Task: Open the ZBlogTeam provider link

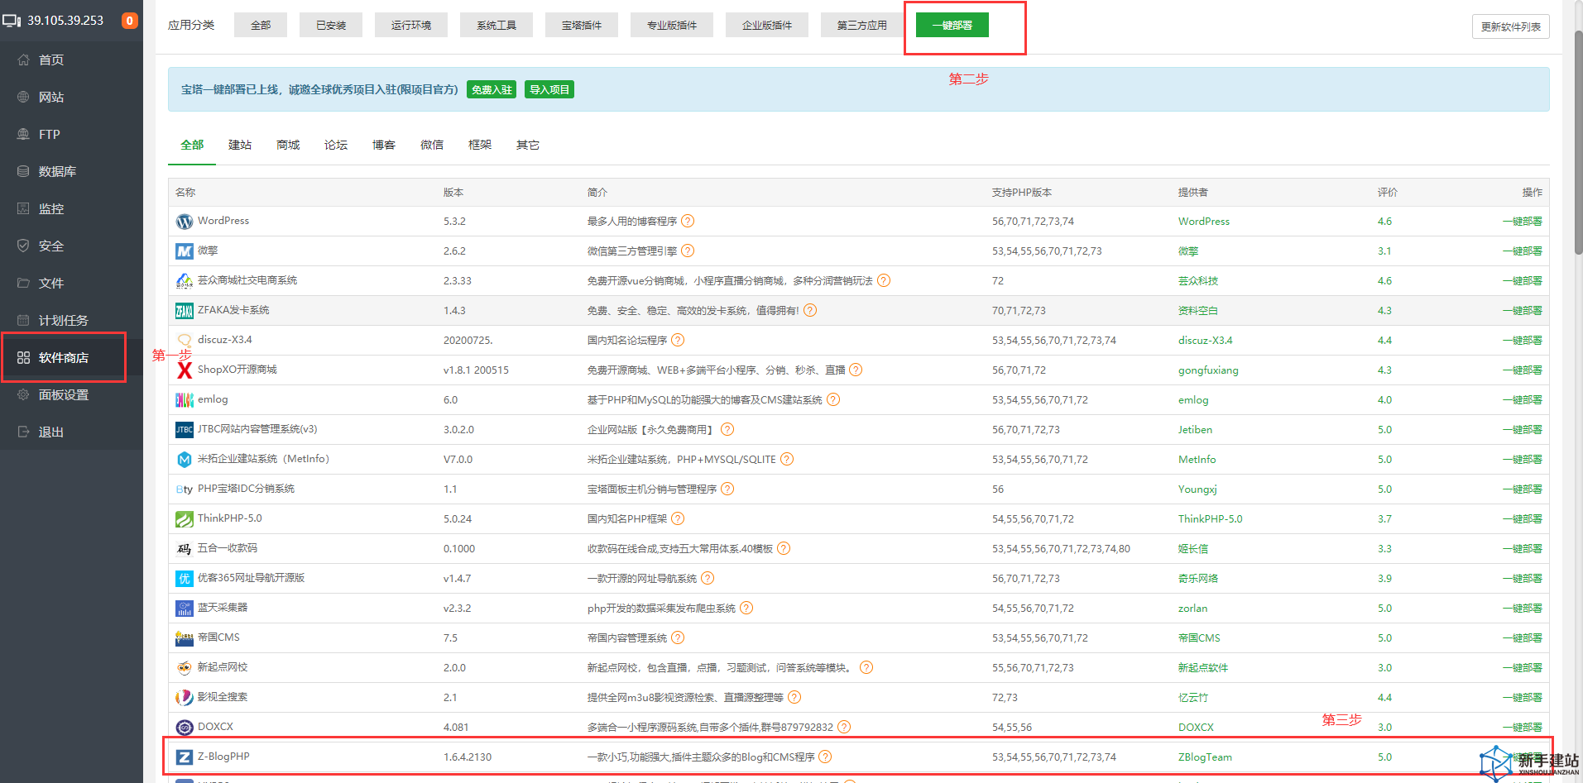Action: click(1205, 757)
